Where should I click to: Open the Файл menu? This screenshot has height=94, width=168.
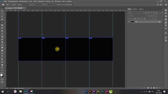pos(5,1)
